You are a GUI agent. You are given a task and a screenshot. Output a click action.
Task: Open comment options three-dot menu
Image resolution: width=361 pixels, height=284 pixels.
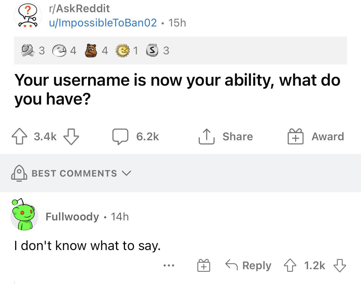(x=169, y=265)
